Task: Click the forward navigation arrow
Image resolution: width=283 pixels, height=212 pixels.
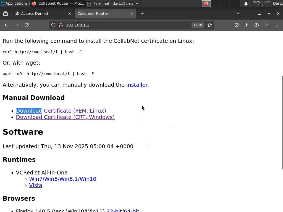Action: tap(17, 25)
